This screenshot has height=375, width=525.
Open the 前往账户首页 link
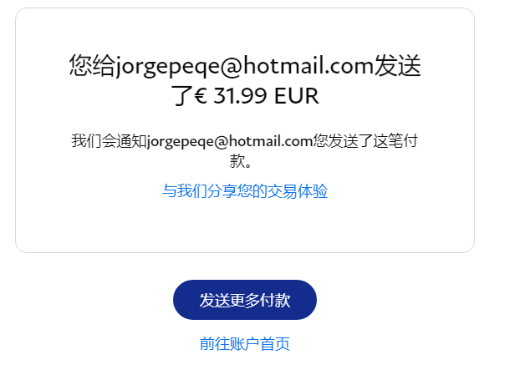pos(245,344)
